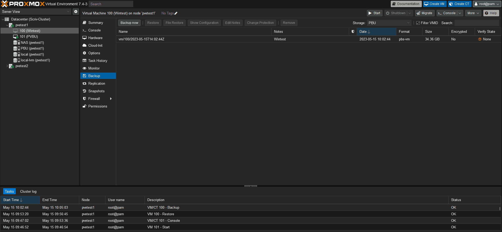This screenshot has height=232, width=502.
Task: Click the File Restore button
Action: pyautogui.click(x=174, y=23)
